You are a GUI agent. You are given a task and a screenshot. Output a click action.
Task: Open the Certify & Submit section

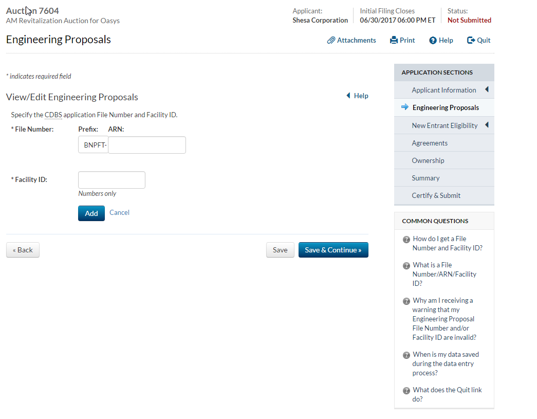(436, 195)
